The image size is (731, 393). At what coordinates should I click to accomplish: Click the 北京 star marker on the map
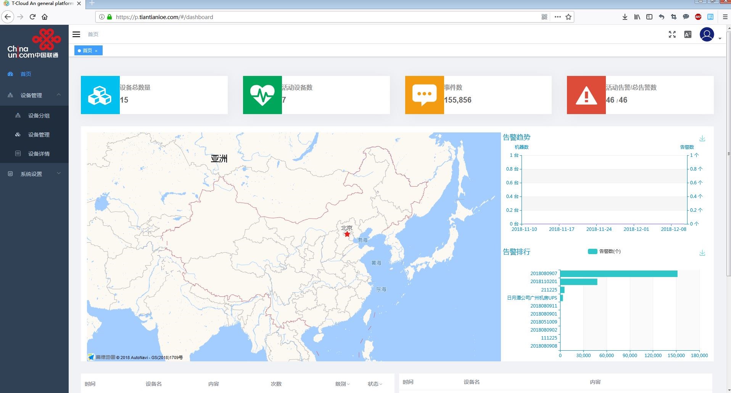pyautogui.click(x=347, y=234)
